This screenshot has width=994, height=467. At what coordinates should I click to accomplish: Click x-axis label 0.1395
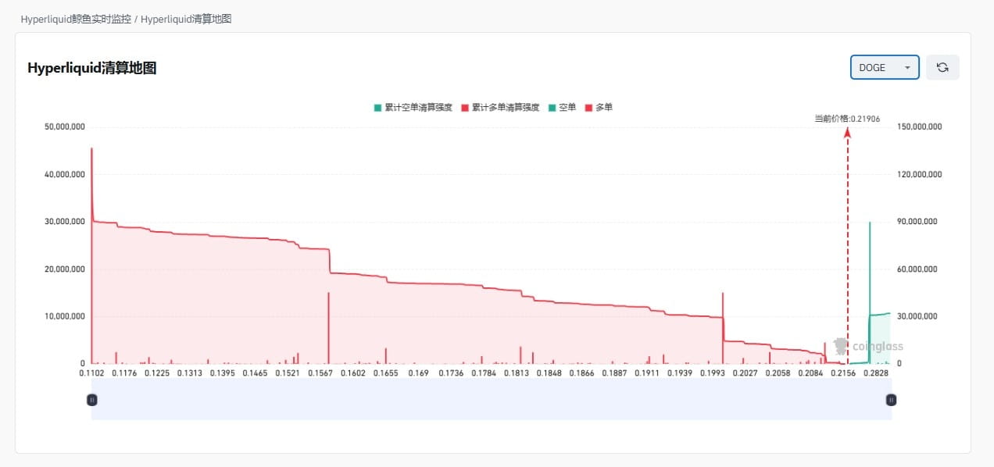222,374
